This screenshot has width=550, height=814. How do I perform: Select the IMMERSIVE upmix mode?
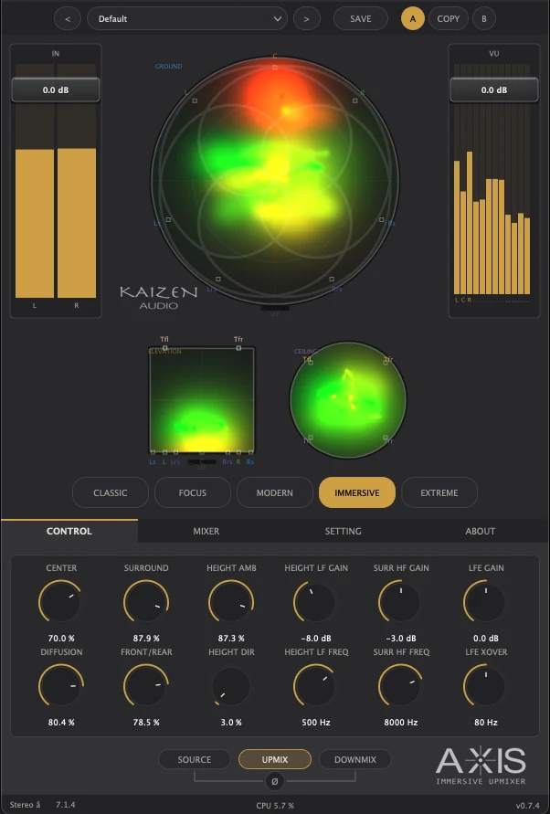357,492
